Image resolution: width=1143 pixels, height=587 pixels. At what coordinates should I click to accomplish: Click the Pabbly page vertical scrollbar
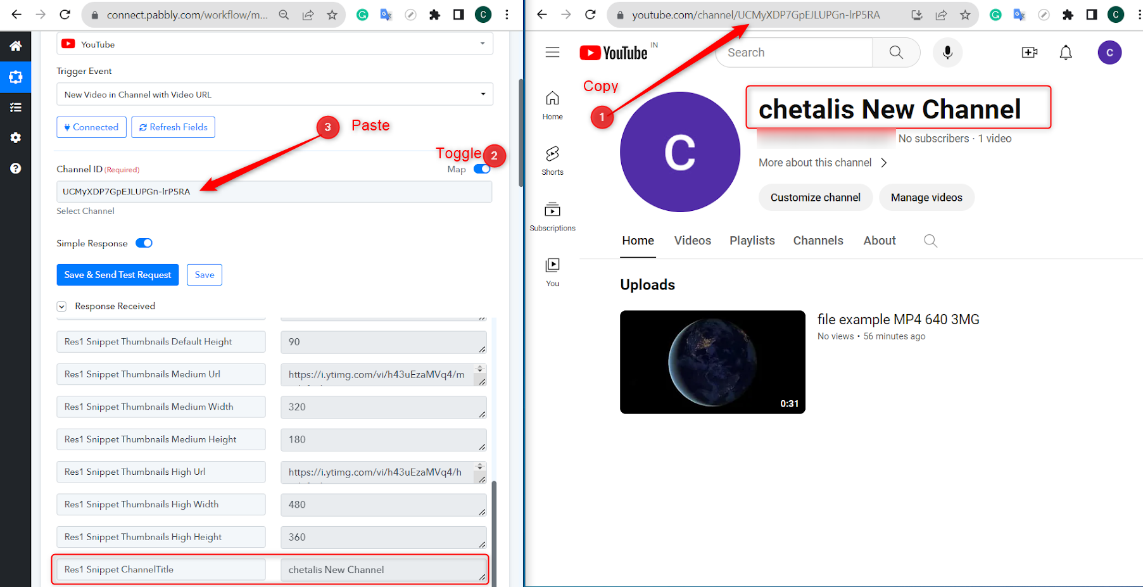point(521,133)
